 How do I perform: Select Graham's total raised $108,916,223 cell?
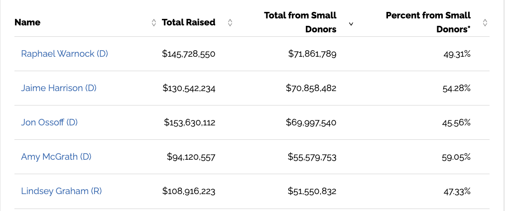[x=188, y=192]
